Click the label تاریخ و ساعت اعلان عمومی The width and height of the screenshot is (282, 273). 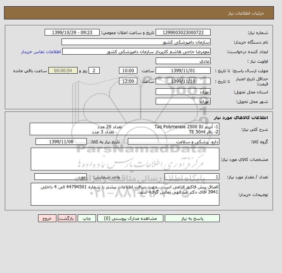pyautogui.click(x=128, y=33)
